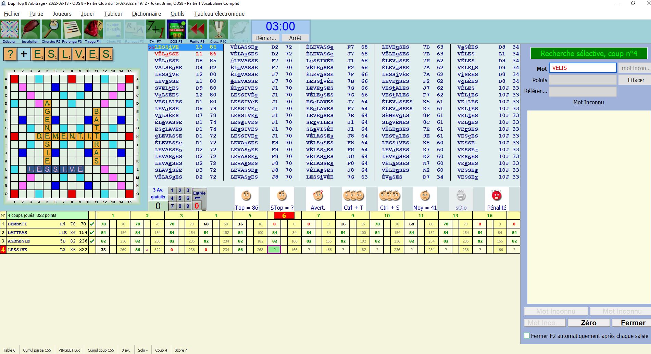Click the joker '?' tile in rack

(x=10, y=54)
